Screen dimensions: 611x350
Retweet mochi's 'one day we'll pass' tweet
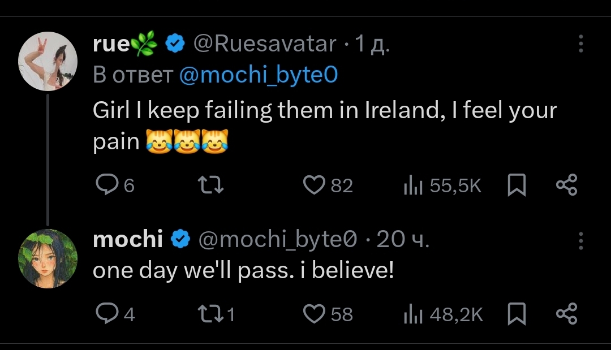pos(211,313)
